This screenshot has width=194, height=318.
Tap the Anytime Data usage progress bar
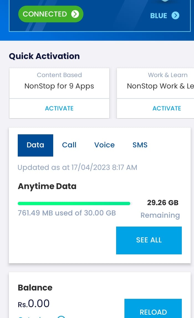[x=75, y=203]
